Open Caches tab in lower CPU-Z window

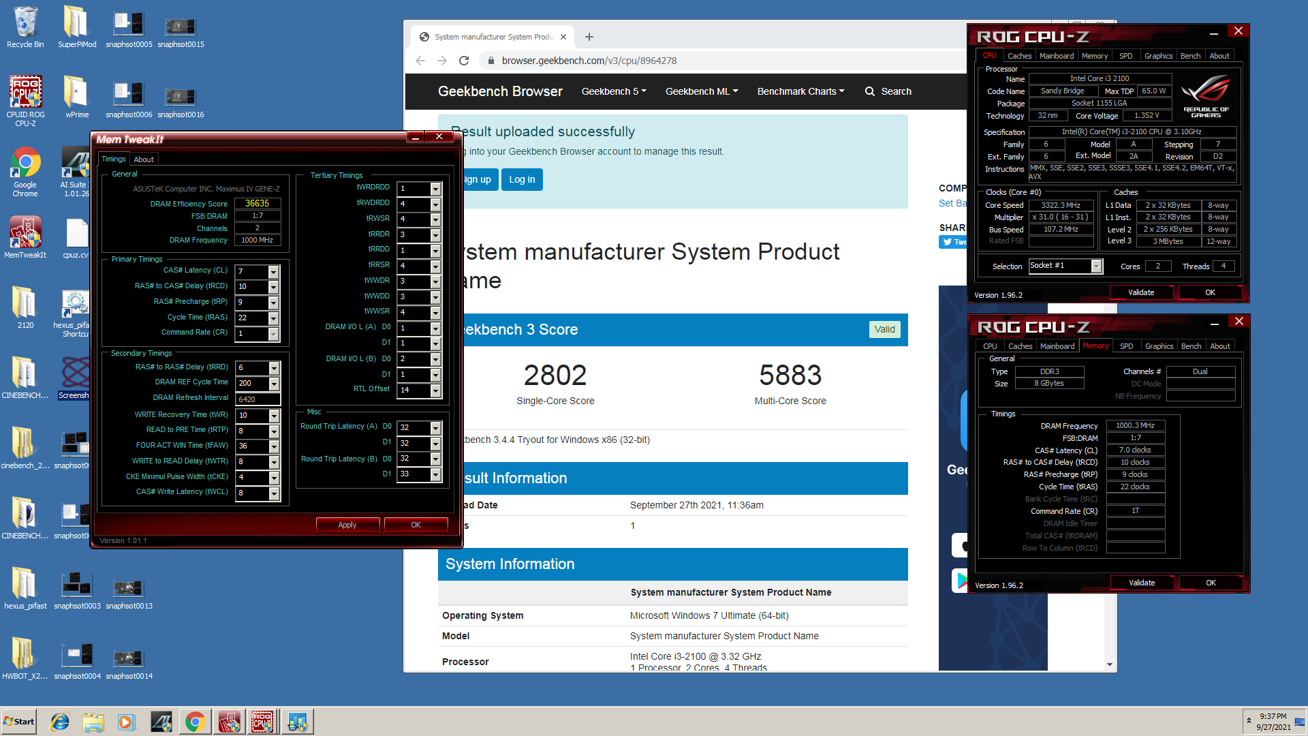[x=1020, y=346]
